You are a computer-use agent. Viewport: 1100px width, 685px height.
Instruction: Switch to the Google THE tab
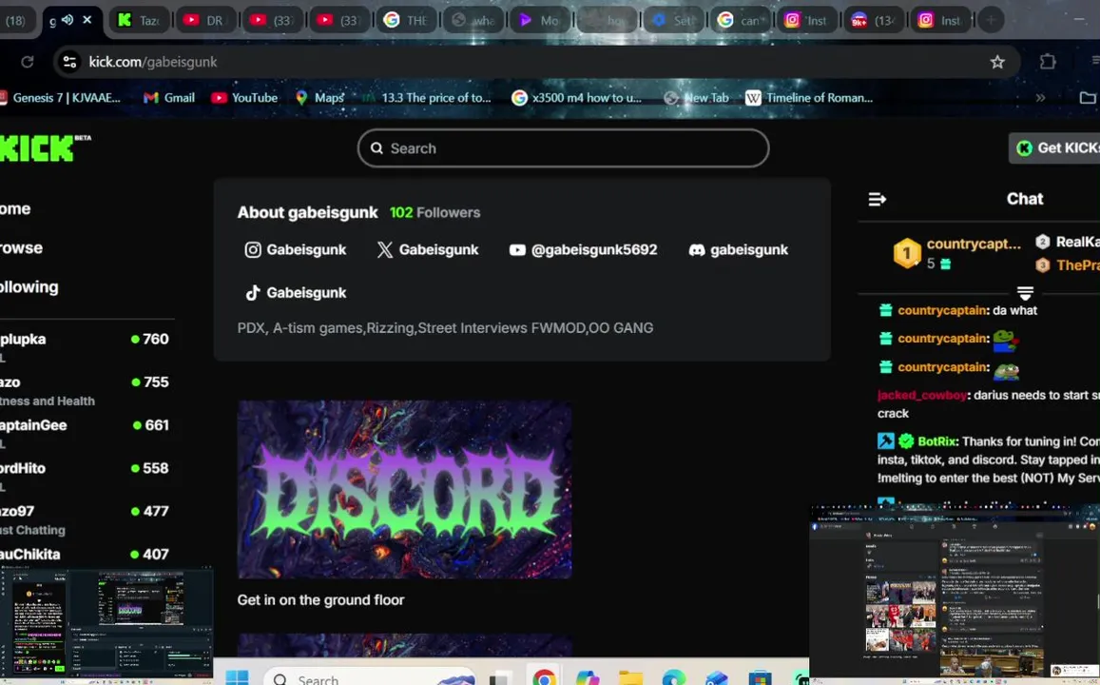pos(408,20)
